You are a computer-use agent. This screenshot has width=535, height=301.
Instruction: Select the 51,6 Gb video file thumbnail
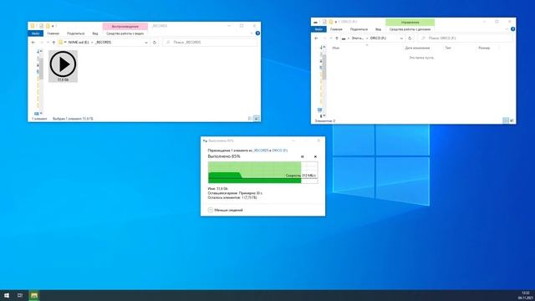[x=63, y=66]
